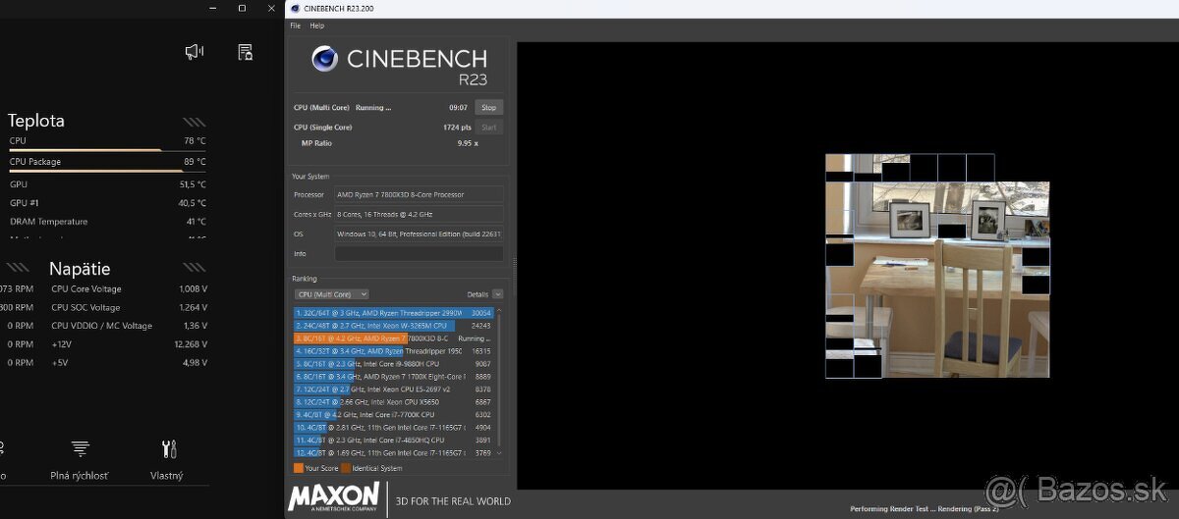Select ranking row Intel Core i7-7700K CPU
Screen dimensions: 1179x519
point(393,414)
